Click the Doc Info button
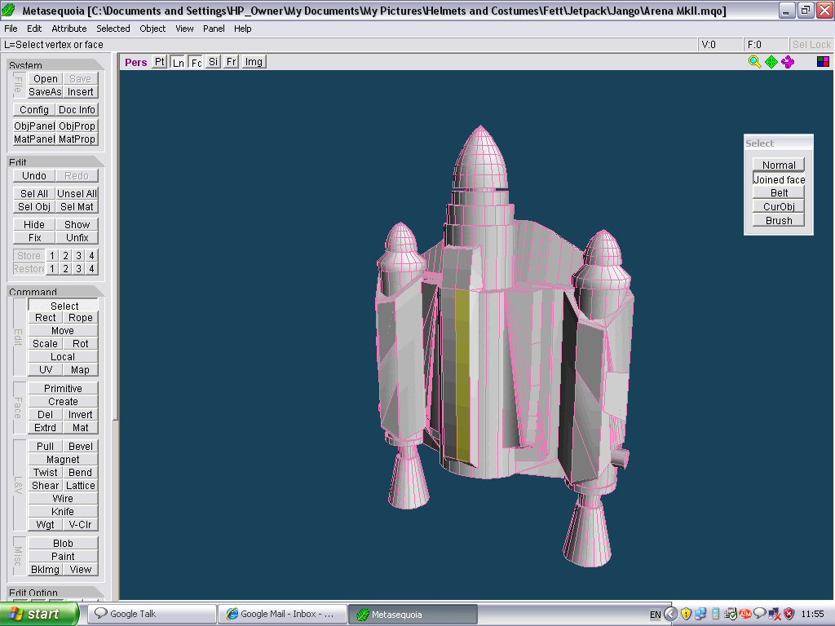835x626 pixels. coord(77,110)
